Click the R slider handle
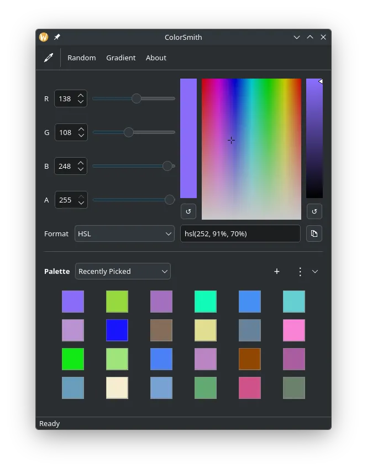Screen dimensions: 367x472 click(x=137, y=98)
